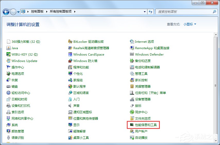Go back with the blue Back button
Image resolution: width=220 pixels, height=145 pixels.
(6, 12)
